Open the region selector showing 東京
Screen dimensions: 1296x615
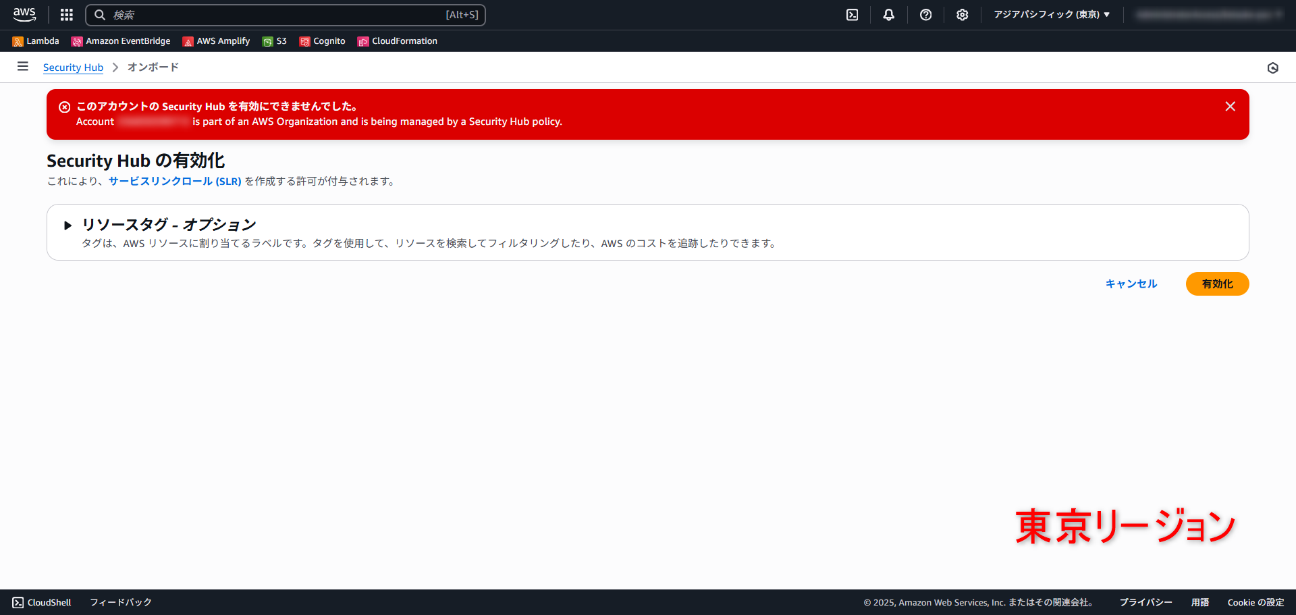pos(1050,14)
